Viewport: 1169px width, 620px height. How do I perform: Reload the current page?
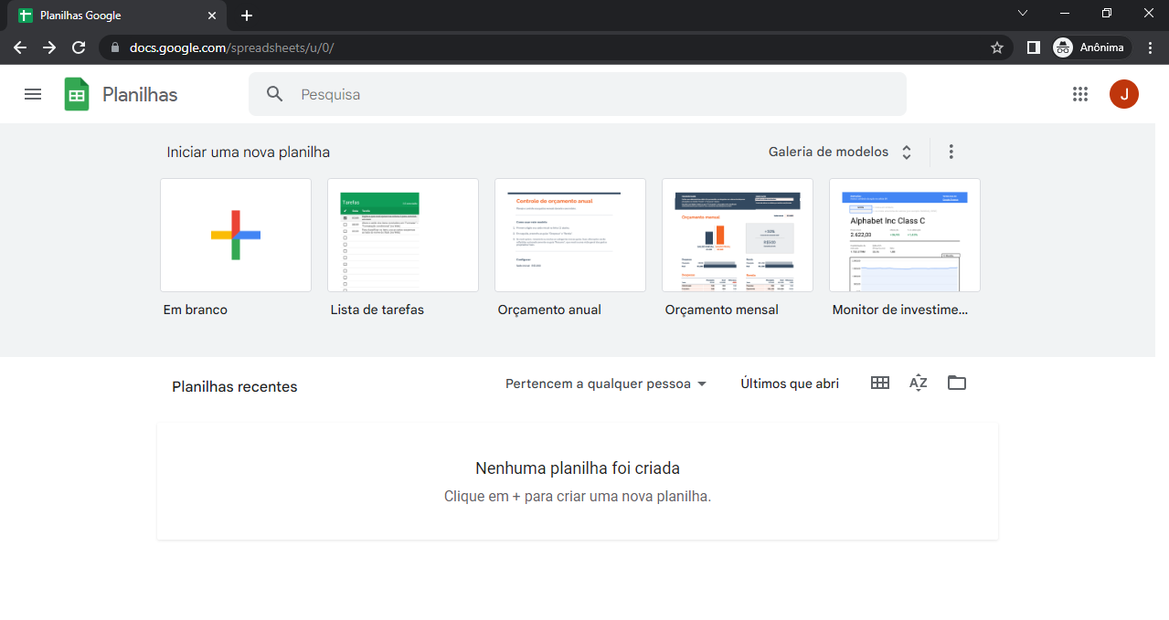79,47
